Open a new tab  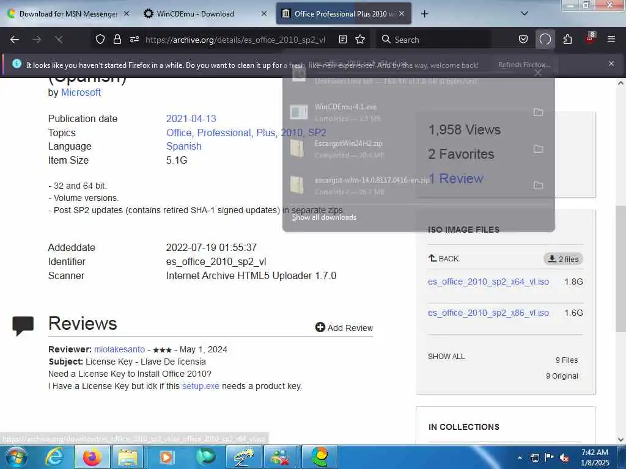(424, 14)
